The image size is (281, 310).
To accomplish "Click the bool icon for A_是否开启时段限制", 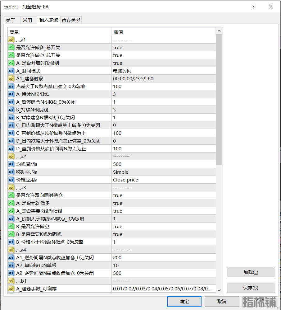I will (11, 63).
